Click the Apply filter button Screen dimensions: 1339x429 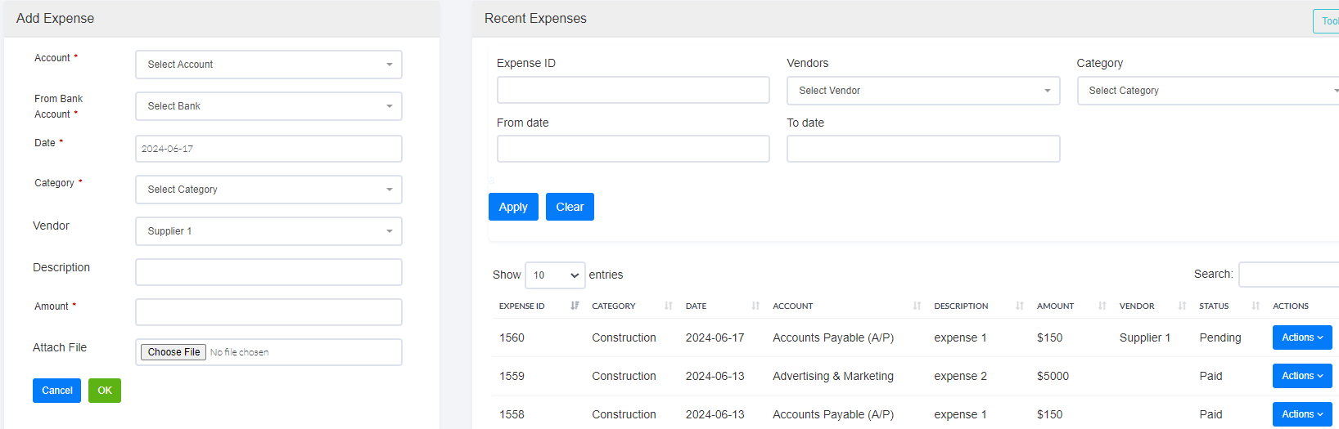[x=513, y=207]
